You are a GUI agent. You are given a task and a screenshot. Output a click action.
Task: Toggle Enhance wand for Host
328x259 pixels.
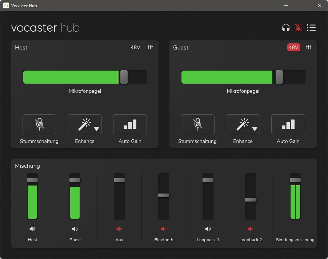tap(84, 124)
